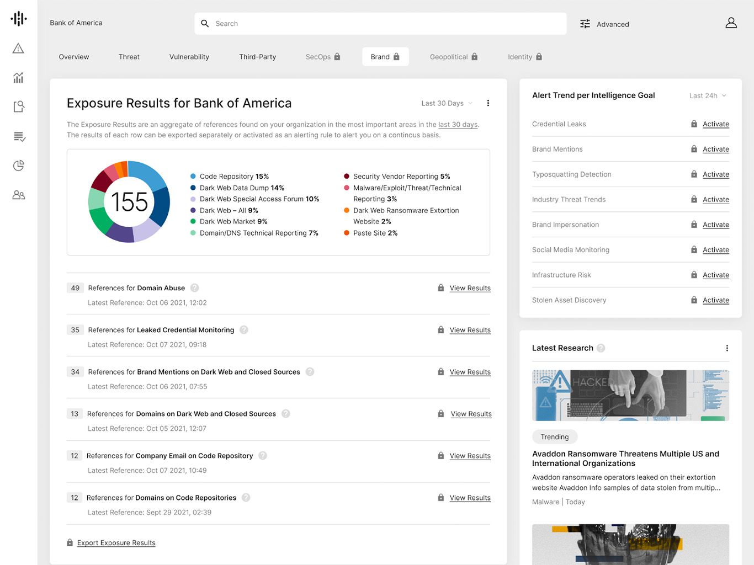Viewport: 754px width, 565px height.
Task: Switch to the Third-Party tab
Action: (258, 57)
